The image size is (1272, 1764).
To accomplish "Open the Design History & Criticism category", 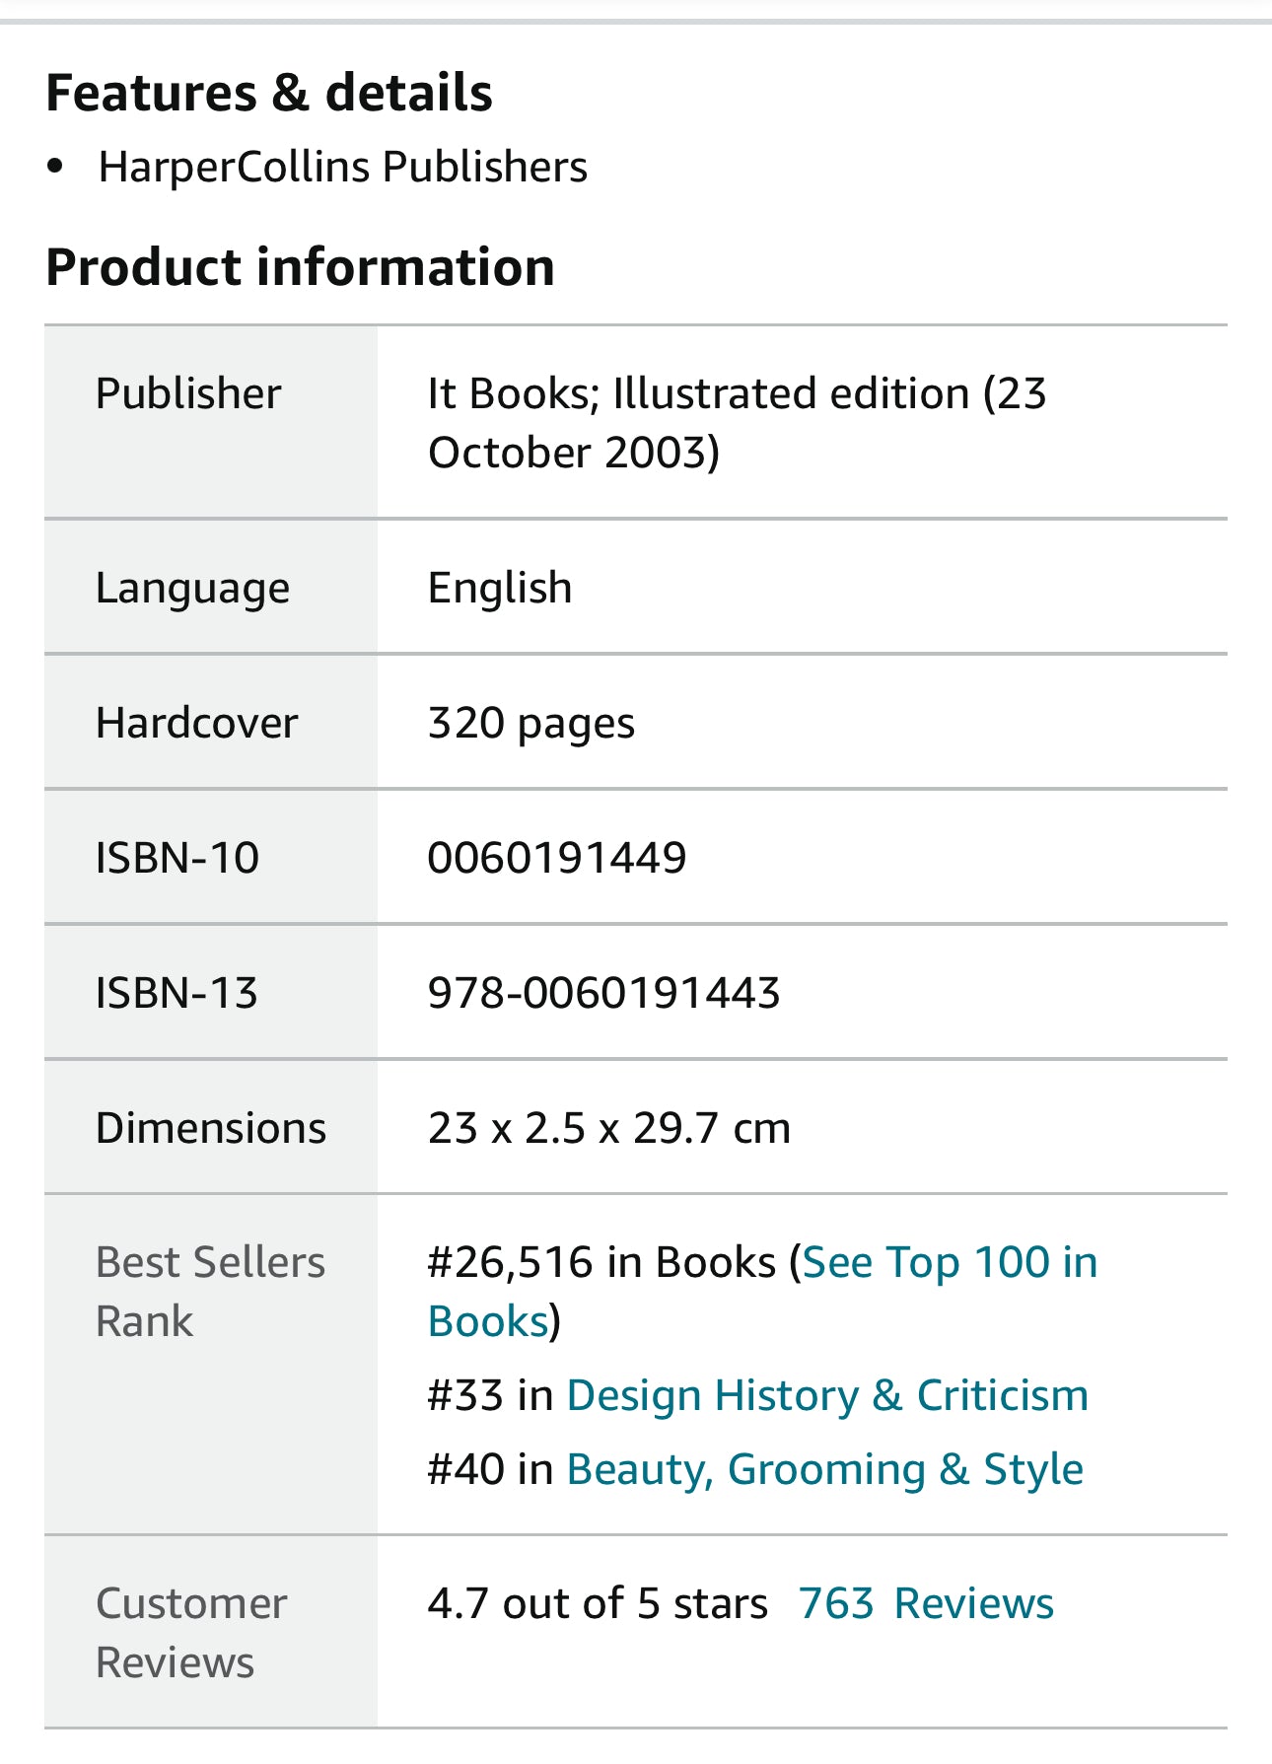I will [826, 1396].
